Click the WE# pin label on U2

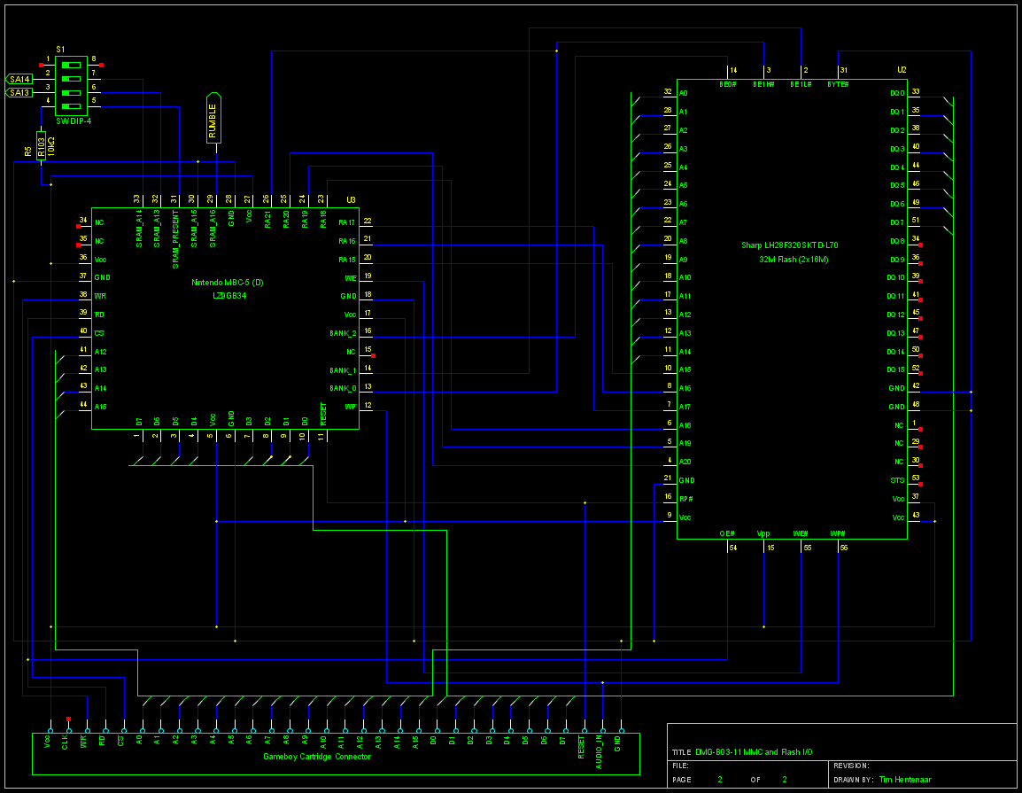click(x=801, y=533)
